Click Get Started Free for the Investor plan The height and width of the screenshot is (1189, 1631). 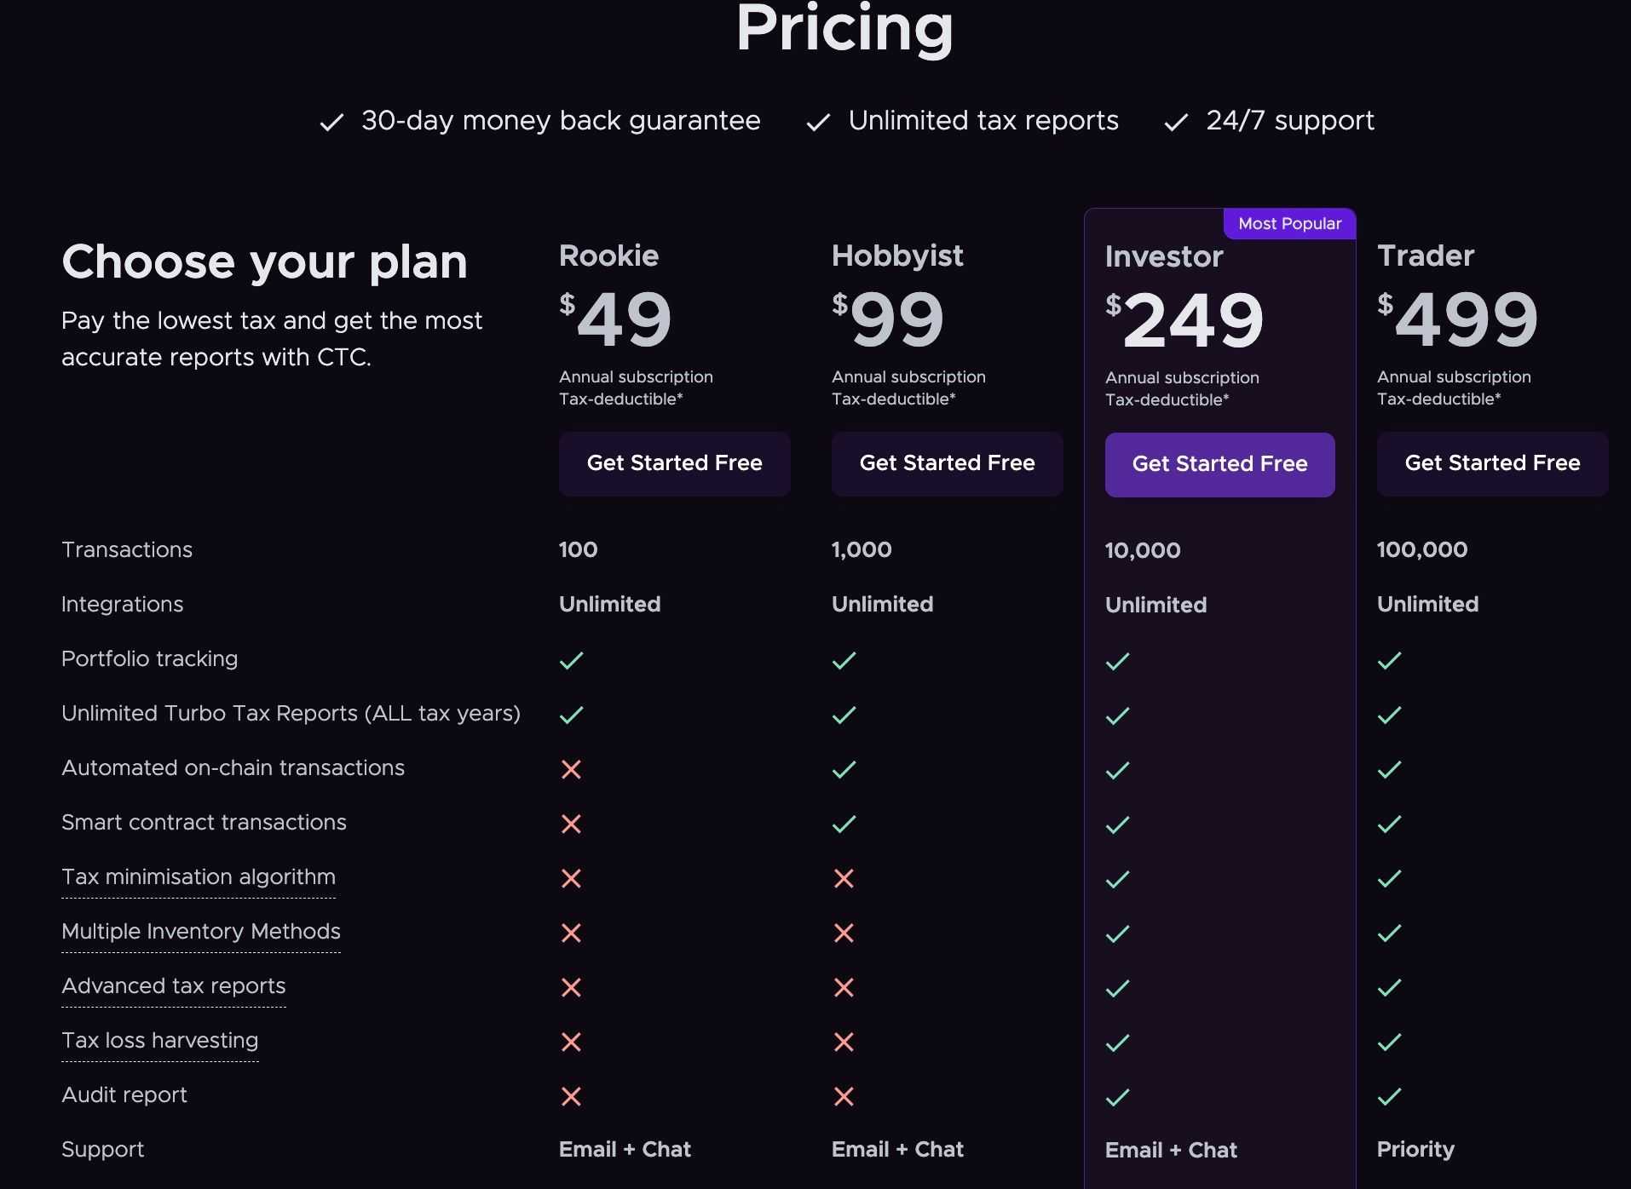[x=1219, y=464]
